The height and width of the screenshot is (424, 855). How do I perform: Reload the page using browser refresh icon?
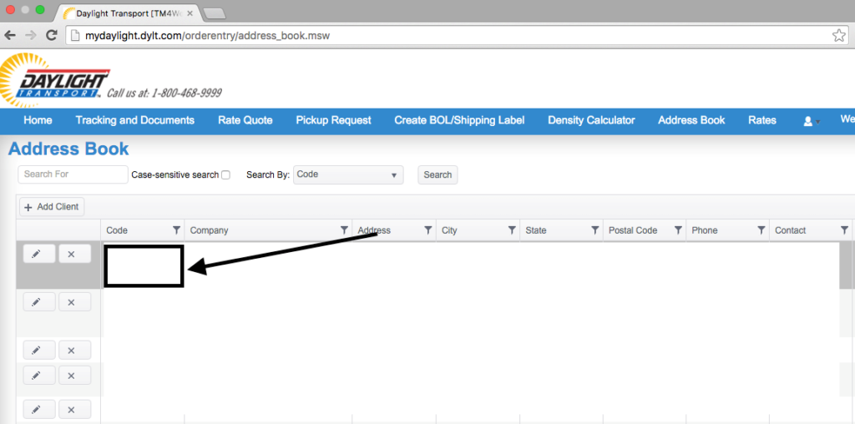52,35
